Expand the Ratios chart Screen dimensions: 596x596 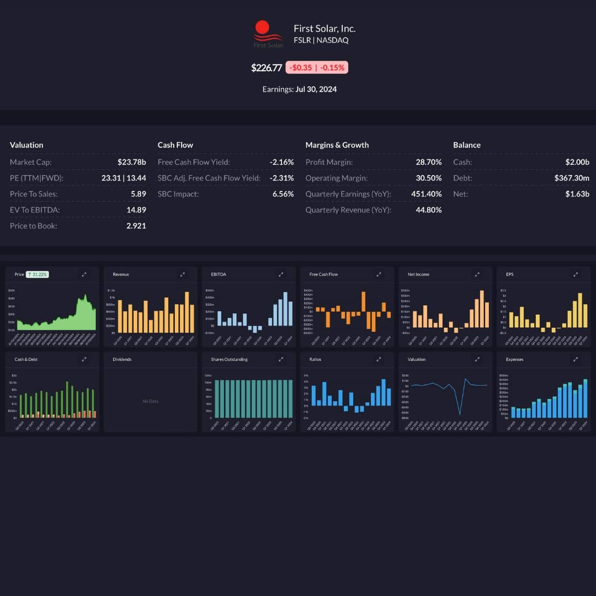click(379, 359)
